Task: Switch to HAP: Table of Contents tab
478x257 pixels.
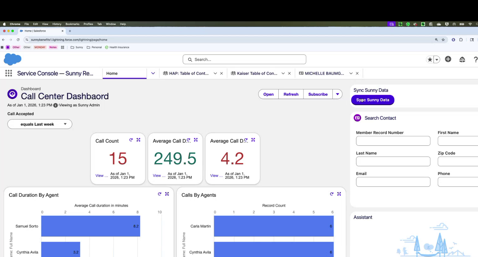Action: (x=188, y=73)
